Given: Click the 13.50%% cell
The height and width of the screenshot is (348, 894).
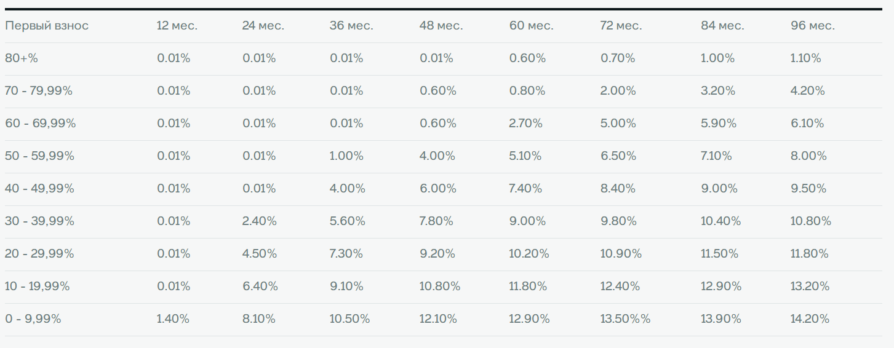Looking at the screenshot, I should click(x=625, y=319).
